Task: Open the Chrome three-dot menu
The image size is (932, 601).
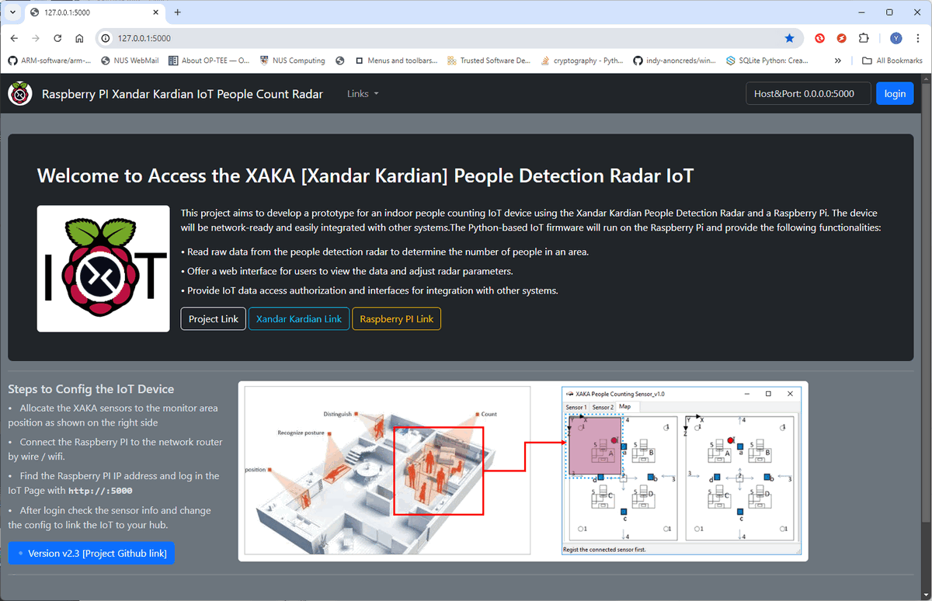Action: (917, 38)
